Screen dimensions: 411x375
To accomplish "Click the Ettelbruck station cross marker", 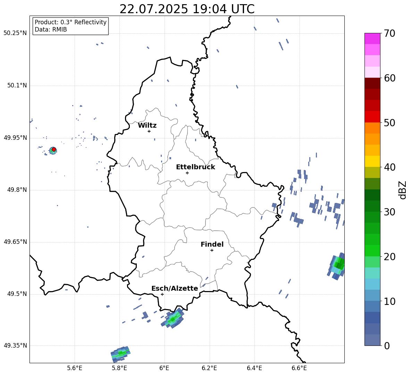I will click(187, 173).
